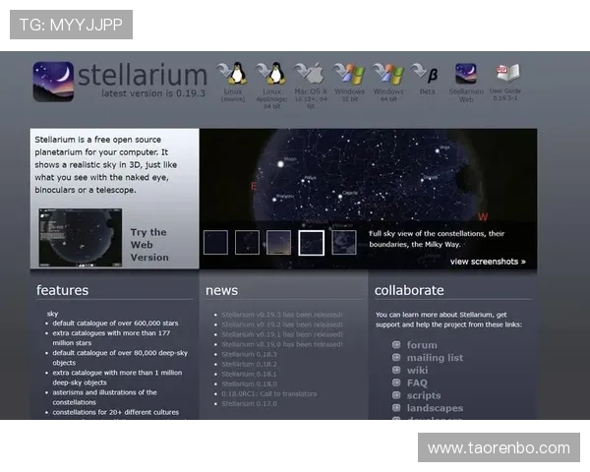Select the highlighted fourth screenshot thumbnail
The width and height of the screenshot is (590, 472).
point(311,242)
